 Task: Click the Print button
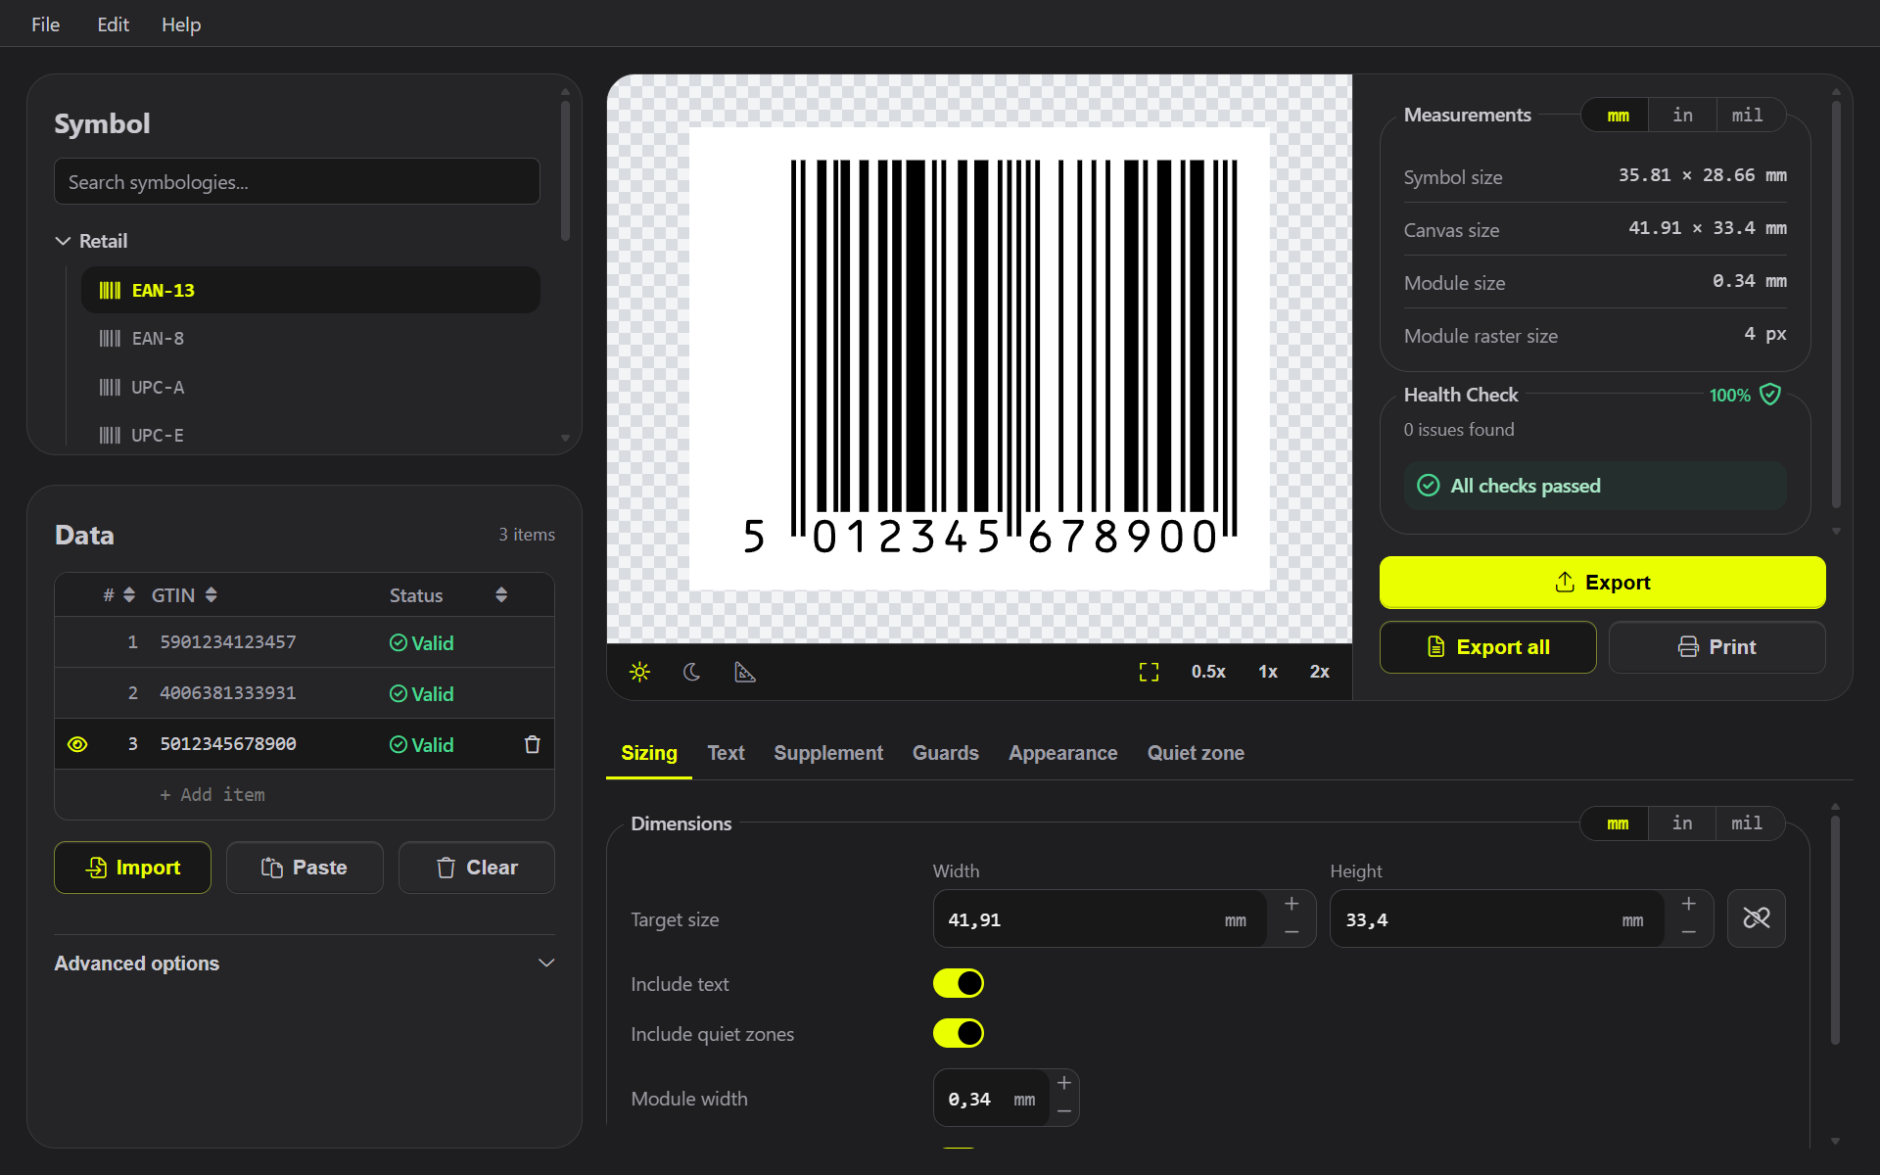click(x=1716, y=647)
